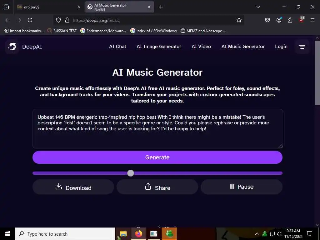Open the Windows Start menu

[x=7, y=234]
